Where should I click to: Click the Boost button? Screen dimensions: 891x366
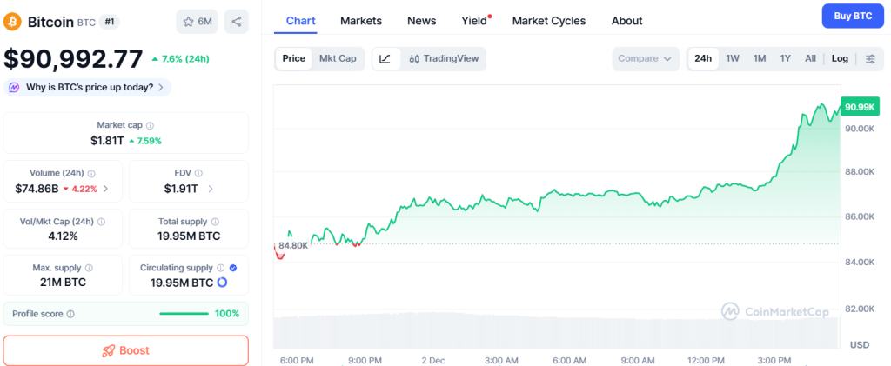click(126, 350)
